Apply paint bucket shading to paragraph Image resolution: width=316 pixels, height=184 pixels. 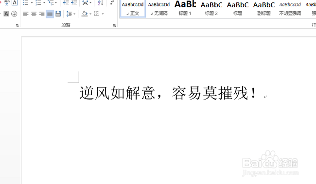pos(85,14)
